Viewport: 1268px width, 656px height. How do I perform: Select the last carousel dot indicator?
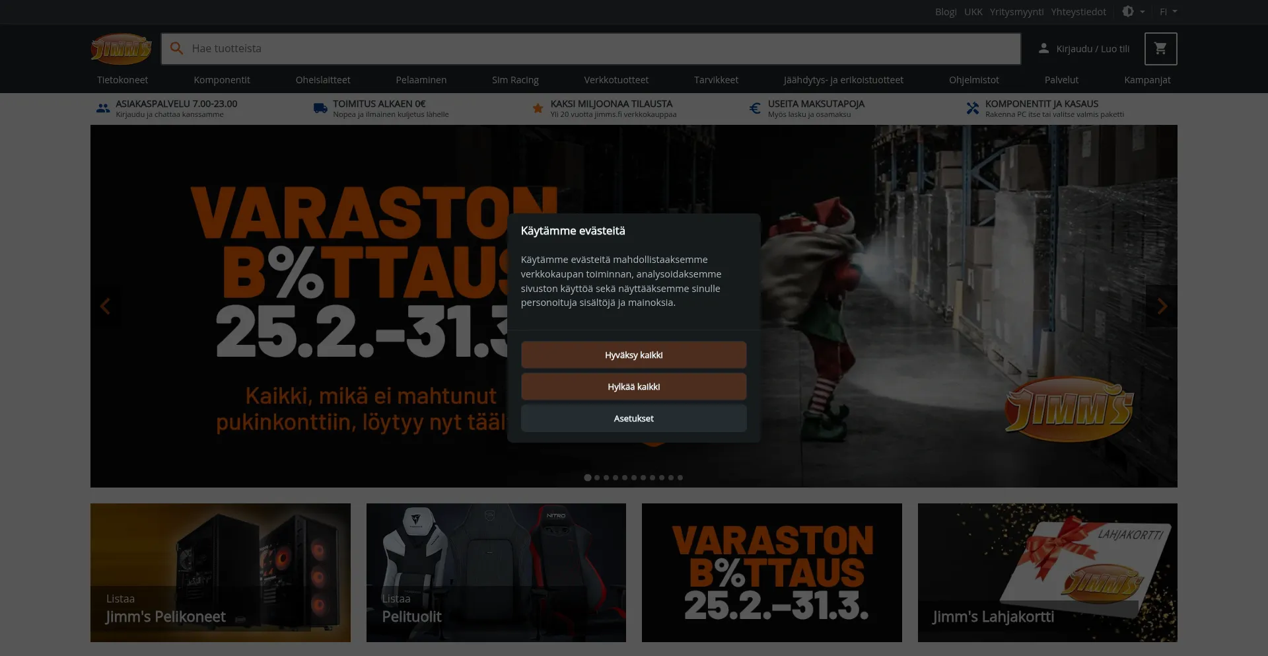click(680, 478)
